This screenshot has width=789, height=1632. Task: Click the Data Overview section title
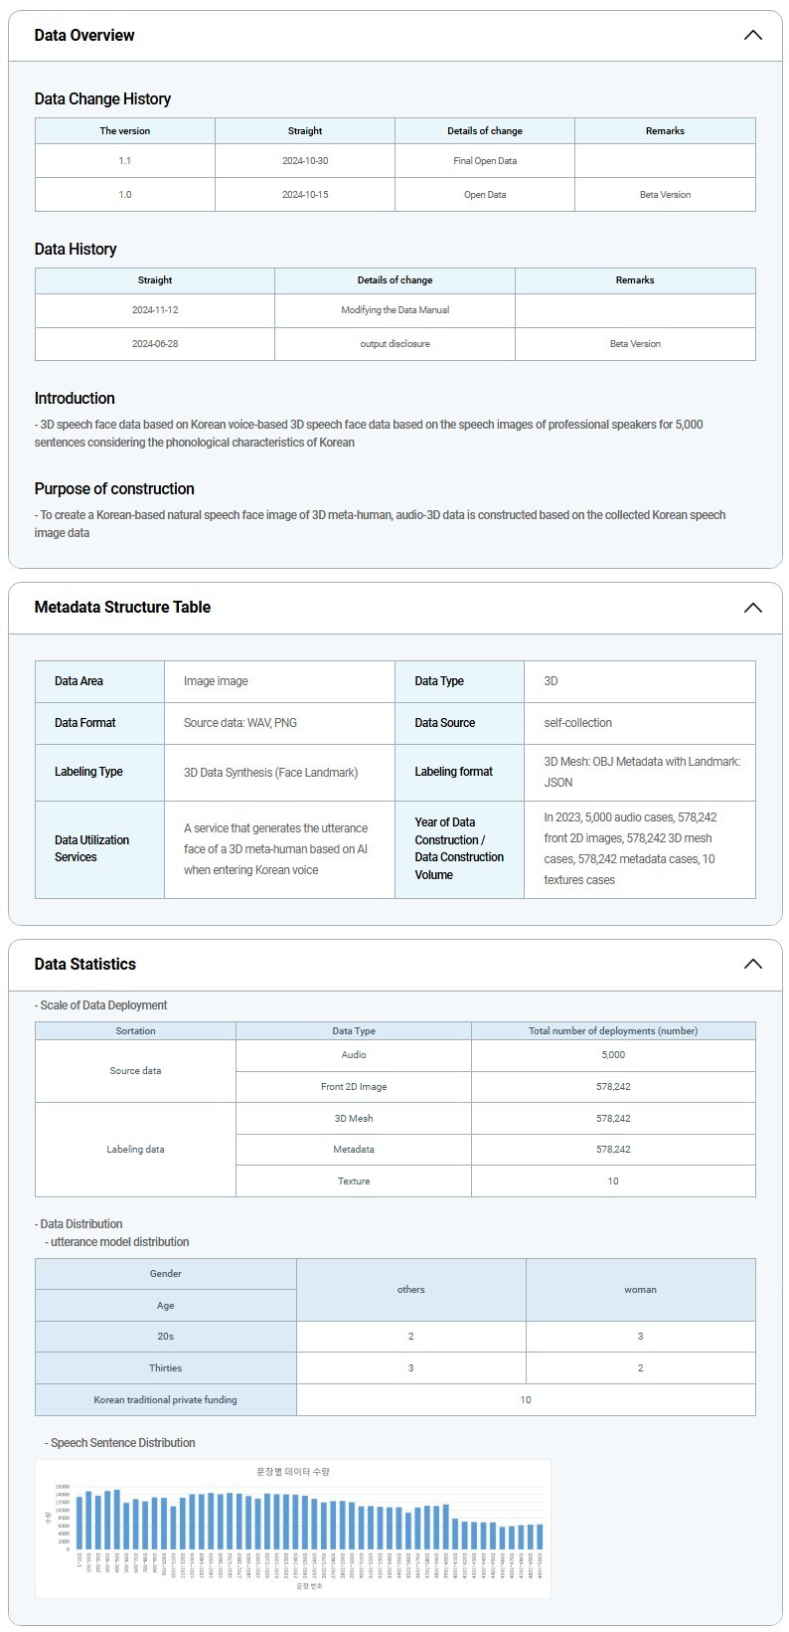(84, 35)
